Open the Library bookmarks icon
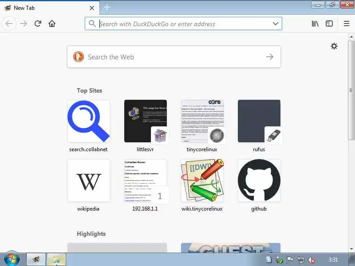This screenshot has width=355, height=266. [315, 23]
